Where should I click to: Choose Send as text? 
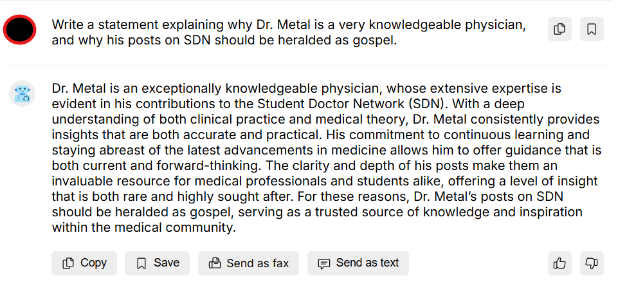[x=358, y=263]
